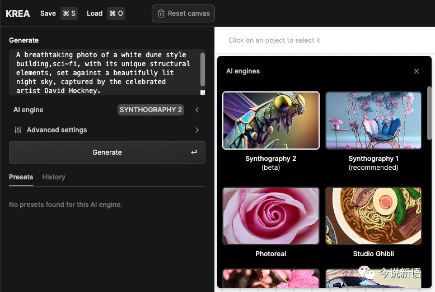The image size is (435, 292).
Task: Click the "Synthography 1 (recommended)" label
Action: 373,163
